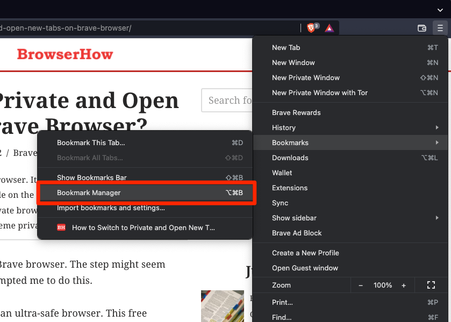Viewport: 451px width, 322px height.
Task: Click New Private Window with Tor
Action: [319, 92]
